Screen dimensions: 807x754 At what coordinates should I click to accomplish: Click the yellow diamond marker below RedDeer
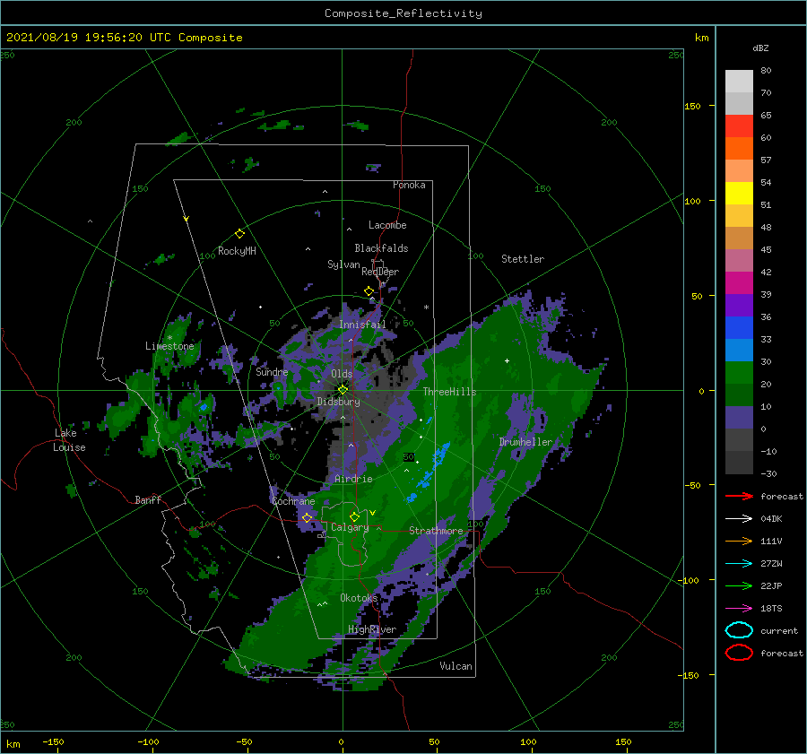369,291
